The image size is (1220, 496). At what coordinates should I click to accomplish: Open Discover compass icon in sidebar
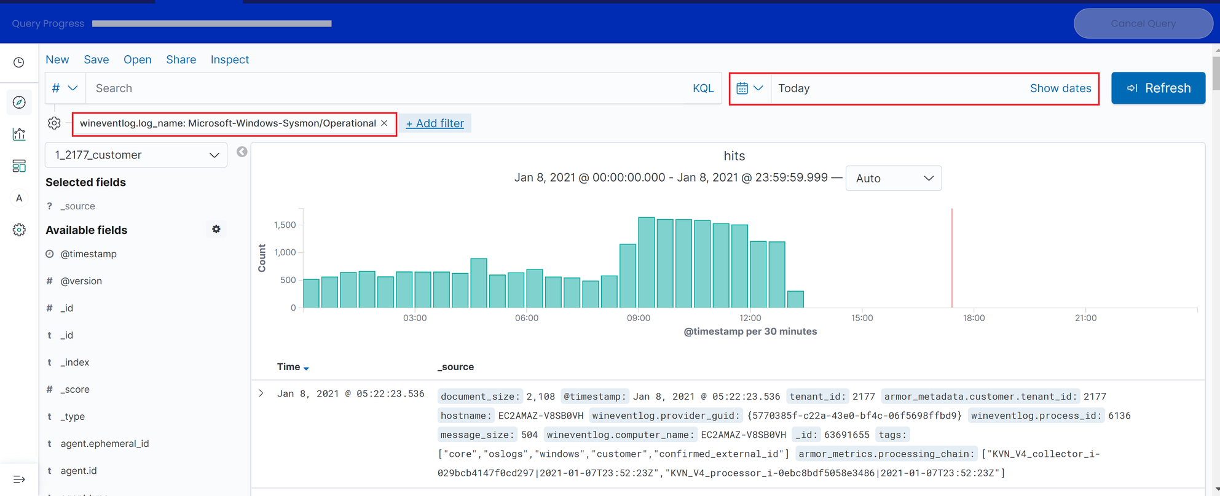19,103
